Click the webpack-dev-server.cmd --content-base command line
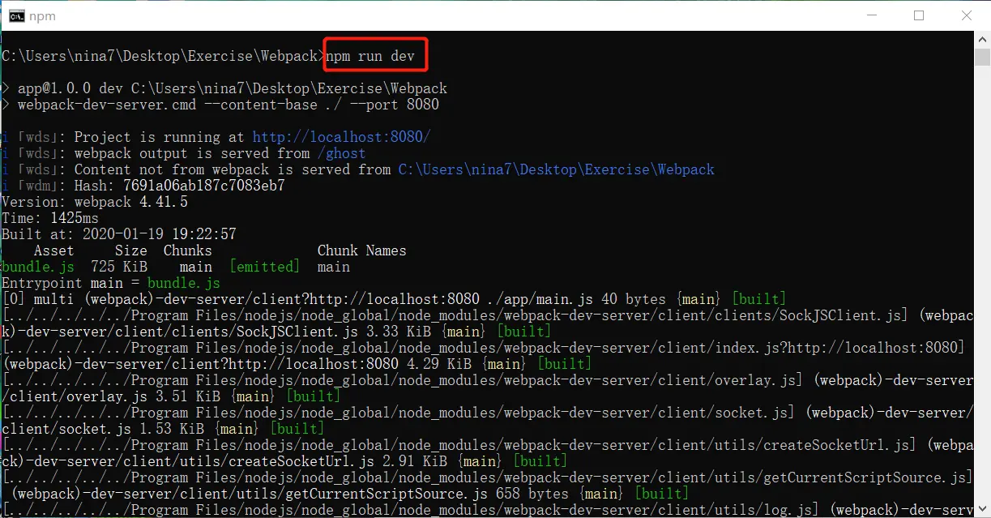The image size is (991, 518). pos(220,105)
